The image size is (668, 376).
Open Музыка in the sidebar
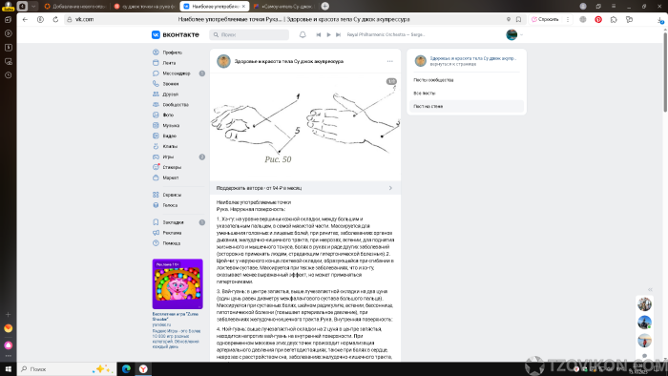pos(171,125)
